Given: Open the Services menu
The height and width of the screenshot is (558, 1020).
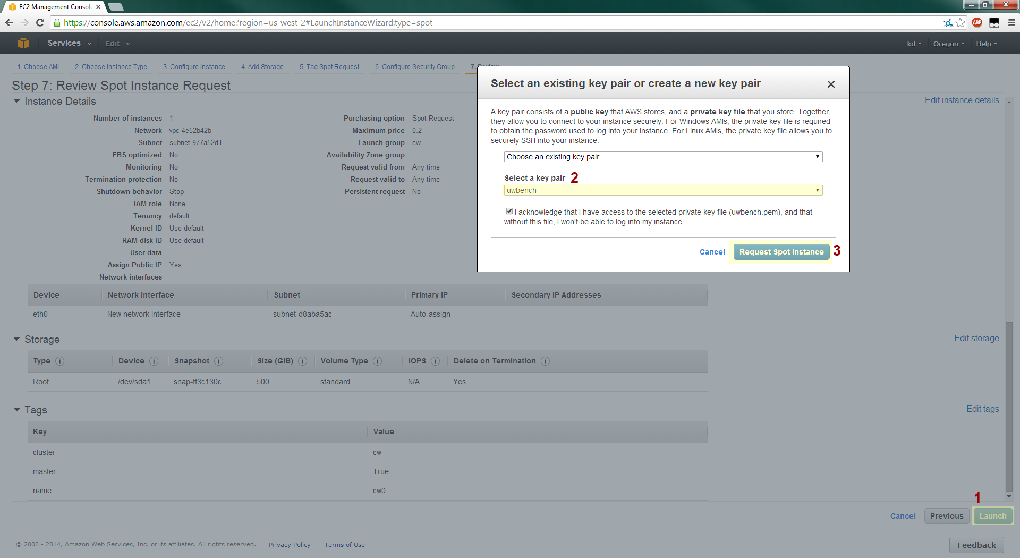Looking at the screenshot, I should click(69, 43).
